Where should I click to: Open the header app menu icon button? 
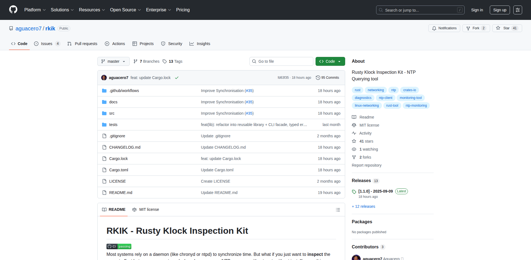coord(517,10)
